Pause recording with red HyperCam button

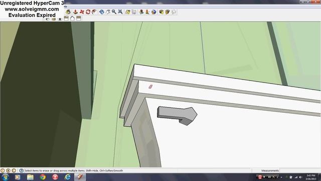tap(260, 177)
